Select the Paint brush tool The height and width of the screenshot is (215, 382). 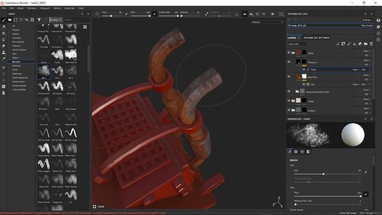[4, 20]
